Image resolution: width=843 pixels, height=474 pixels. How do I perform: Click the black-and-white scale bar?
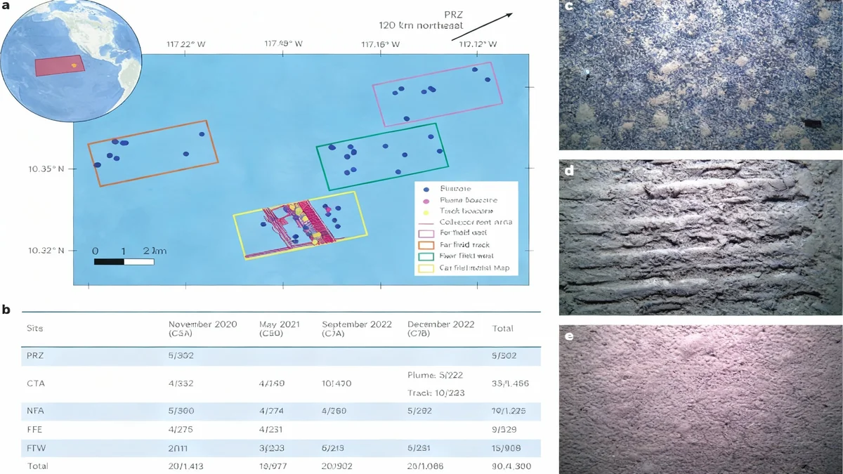click(124, 262)
